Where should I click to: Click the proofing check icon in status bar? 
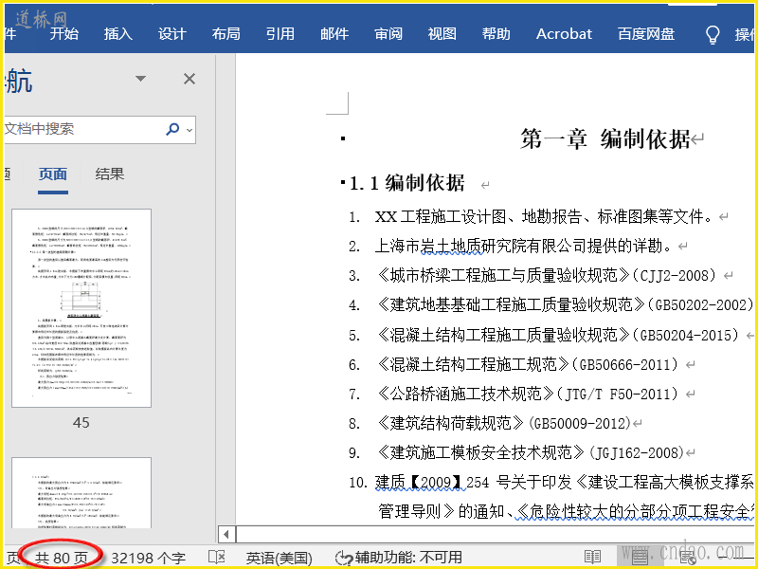pos(216,558)
